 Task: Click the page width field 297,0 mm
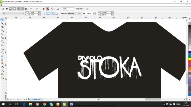tap(33, 12)
